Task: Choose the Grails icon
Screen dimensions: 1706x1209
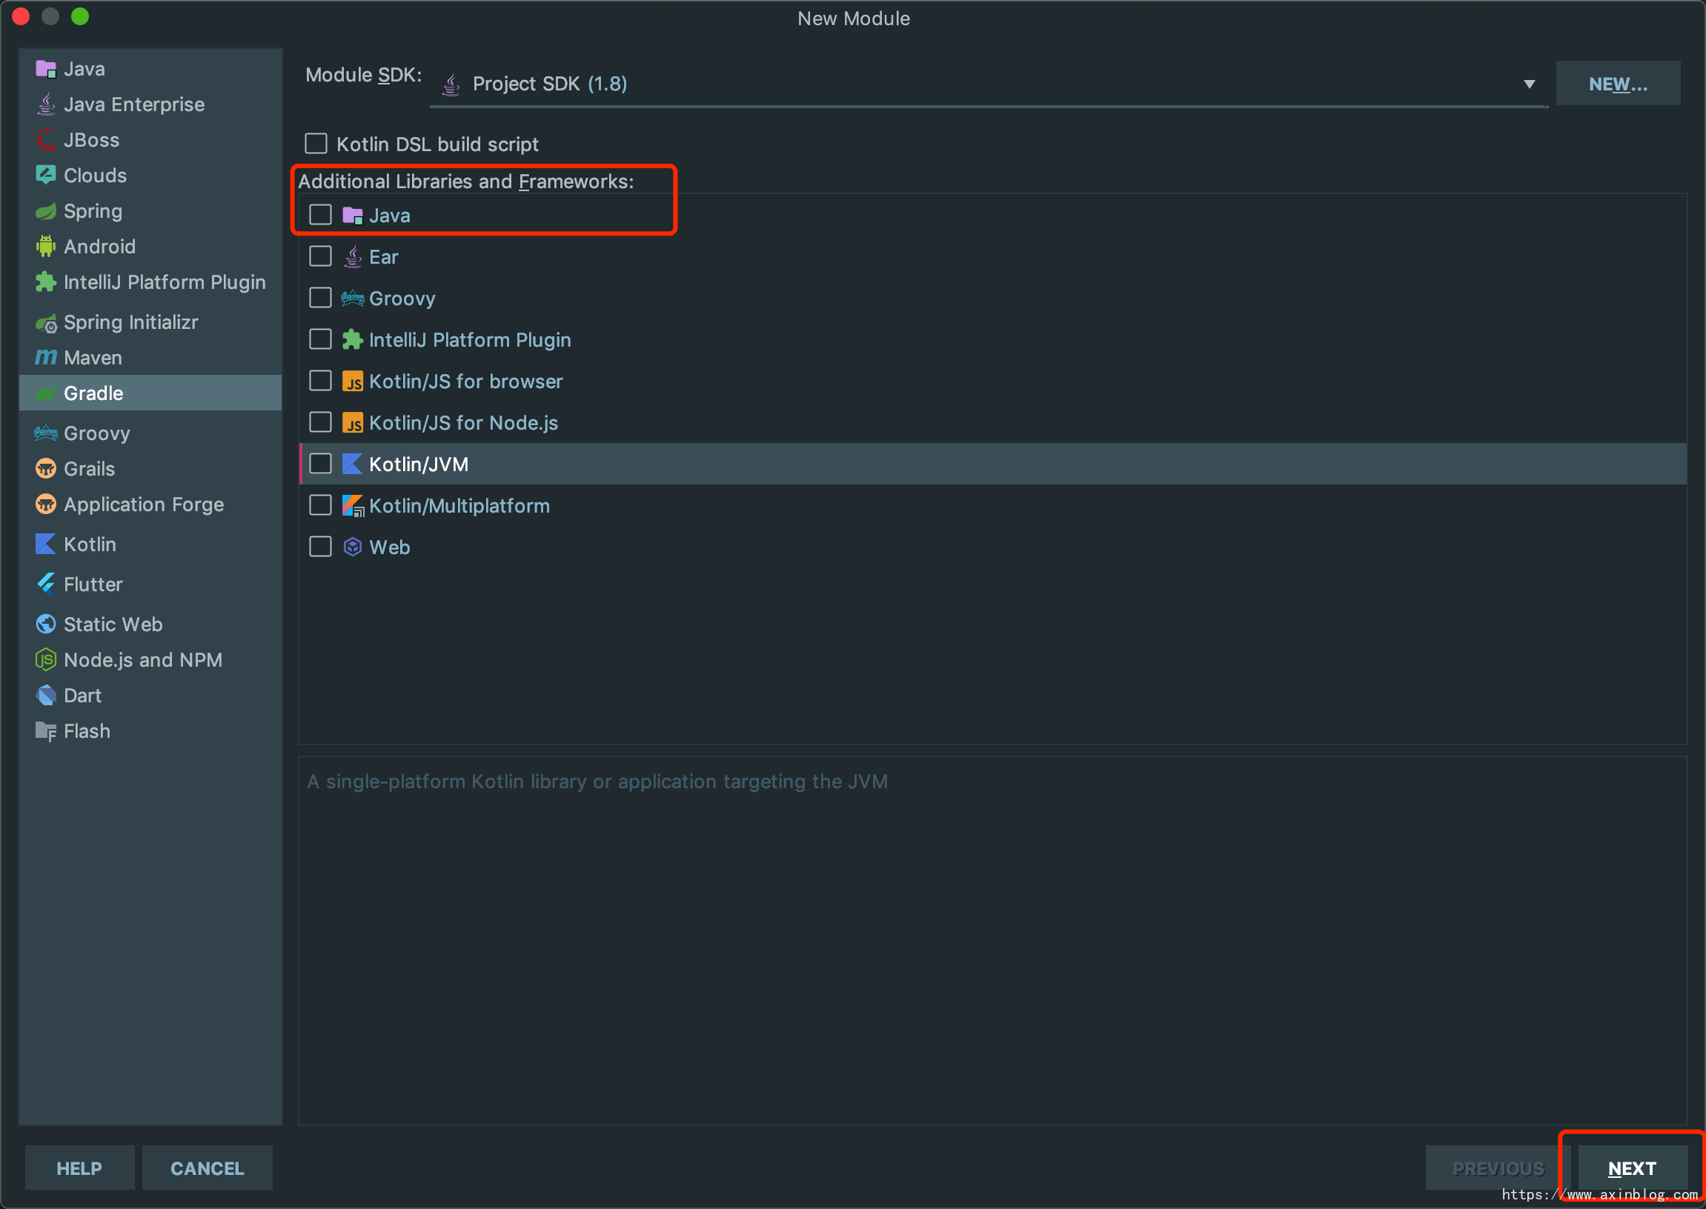Action: (x=45, y=468)
